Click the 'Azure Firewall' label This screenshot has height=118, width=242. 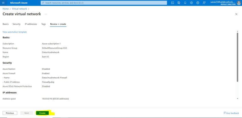[x=9, y=73]
